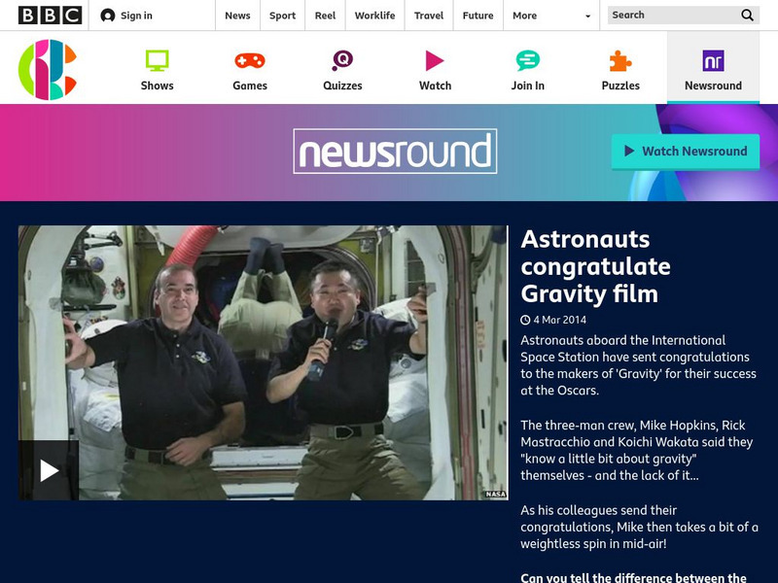Switch to the Sport section

[x=282, y=15]
